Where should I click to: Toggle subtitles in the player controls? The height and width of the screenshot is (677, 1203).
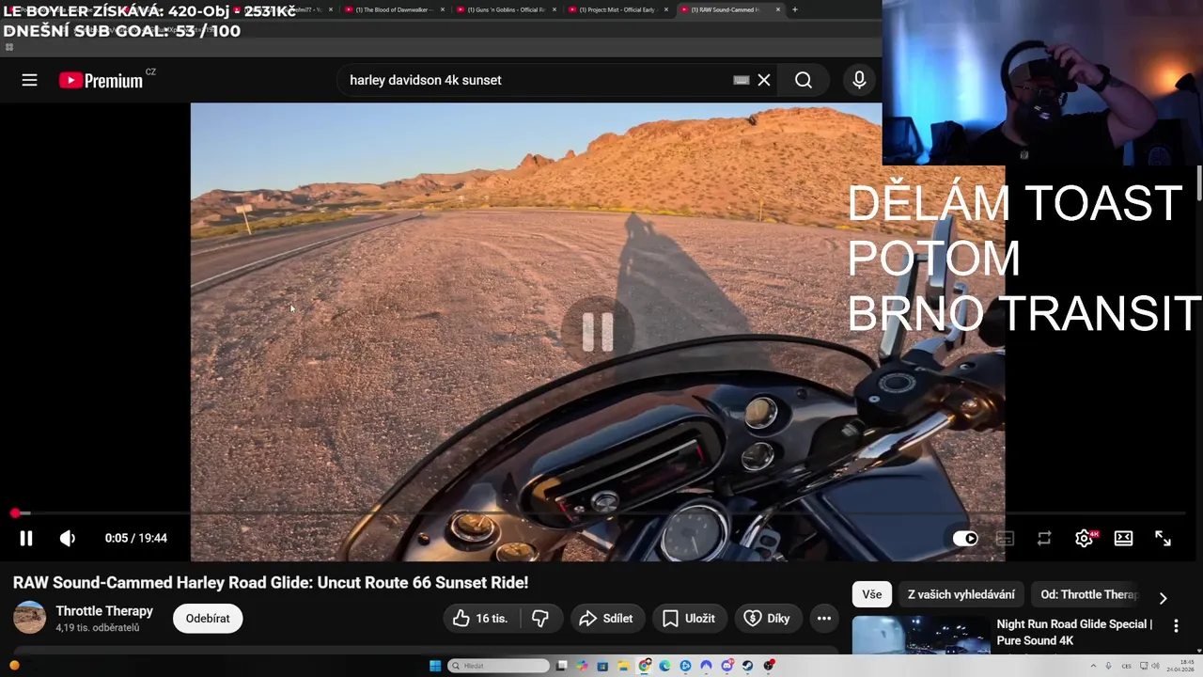tap(1005, 538)
